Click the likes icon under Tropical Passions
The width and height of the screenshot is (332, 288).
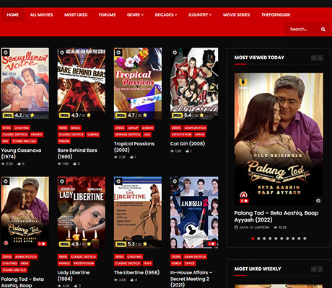click(x=131, y=157)
